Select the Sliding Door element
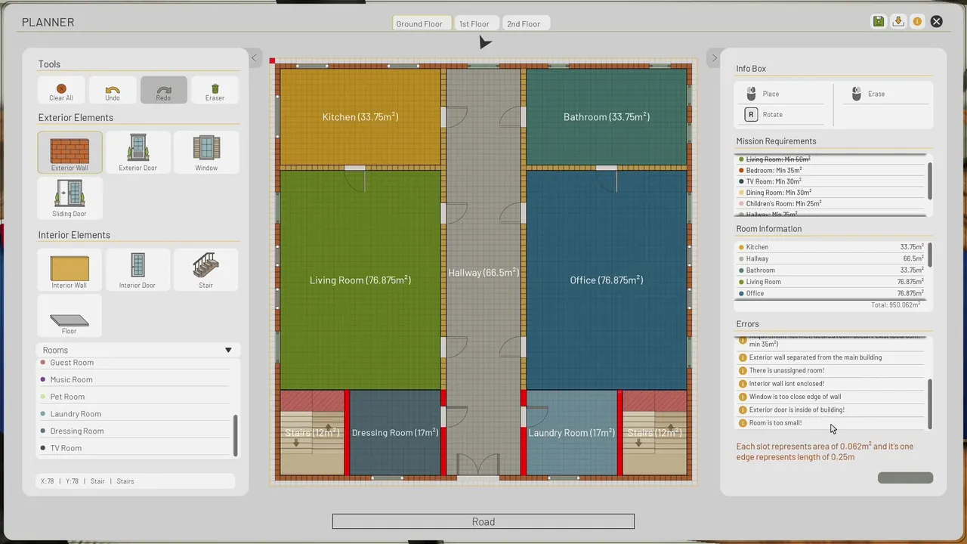 (x=70, y=198)
